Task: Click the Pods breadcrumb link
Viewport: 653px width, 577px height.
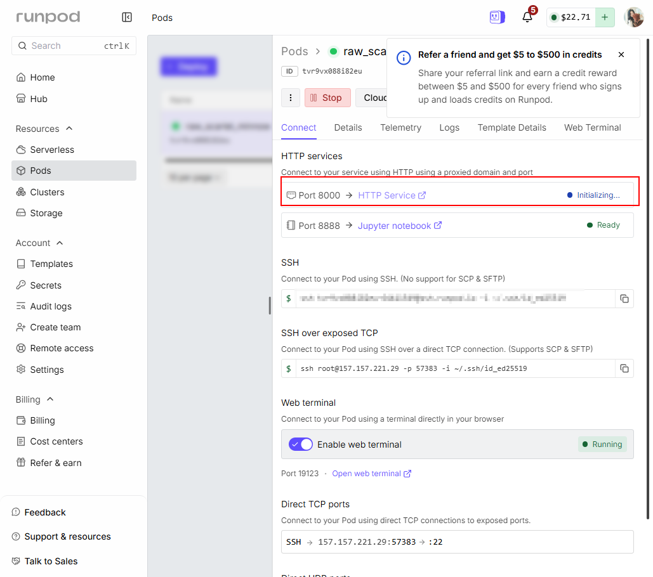Action: pyautogui.click(x=294, y=51)
